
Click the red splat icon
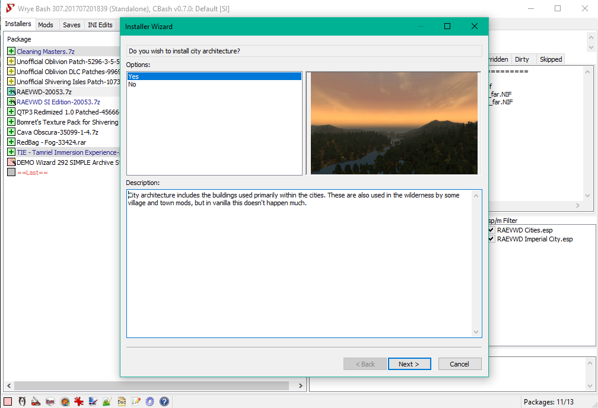coord(78,401)
